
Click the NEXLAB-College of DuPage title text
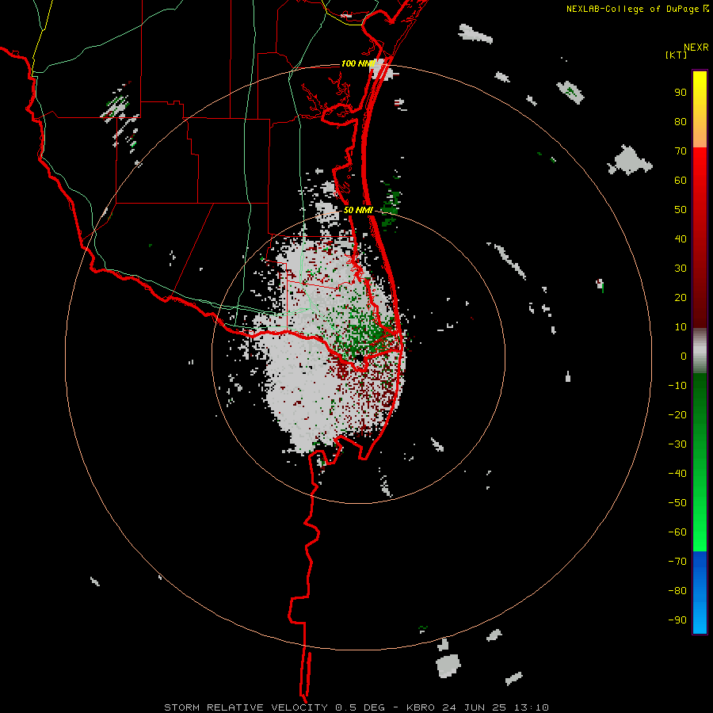pos(635,9)
